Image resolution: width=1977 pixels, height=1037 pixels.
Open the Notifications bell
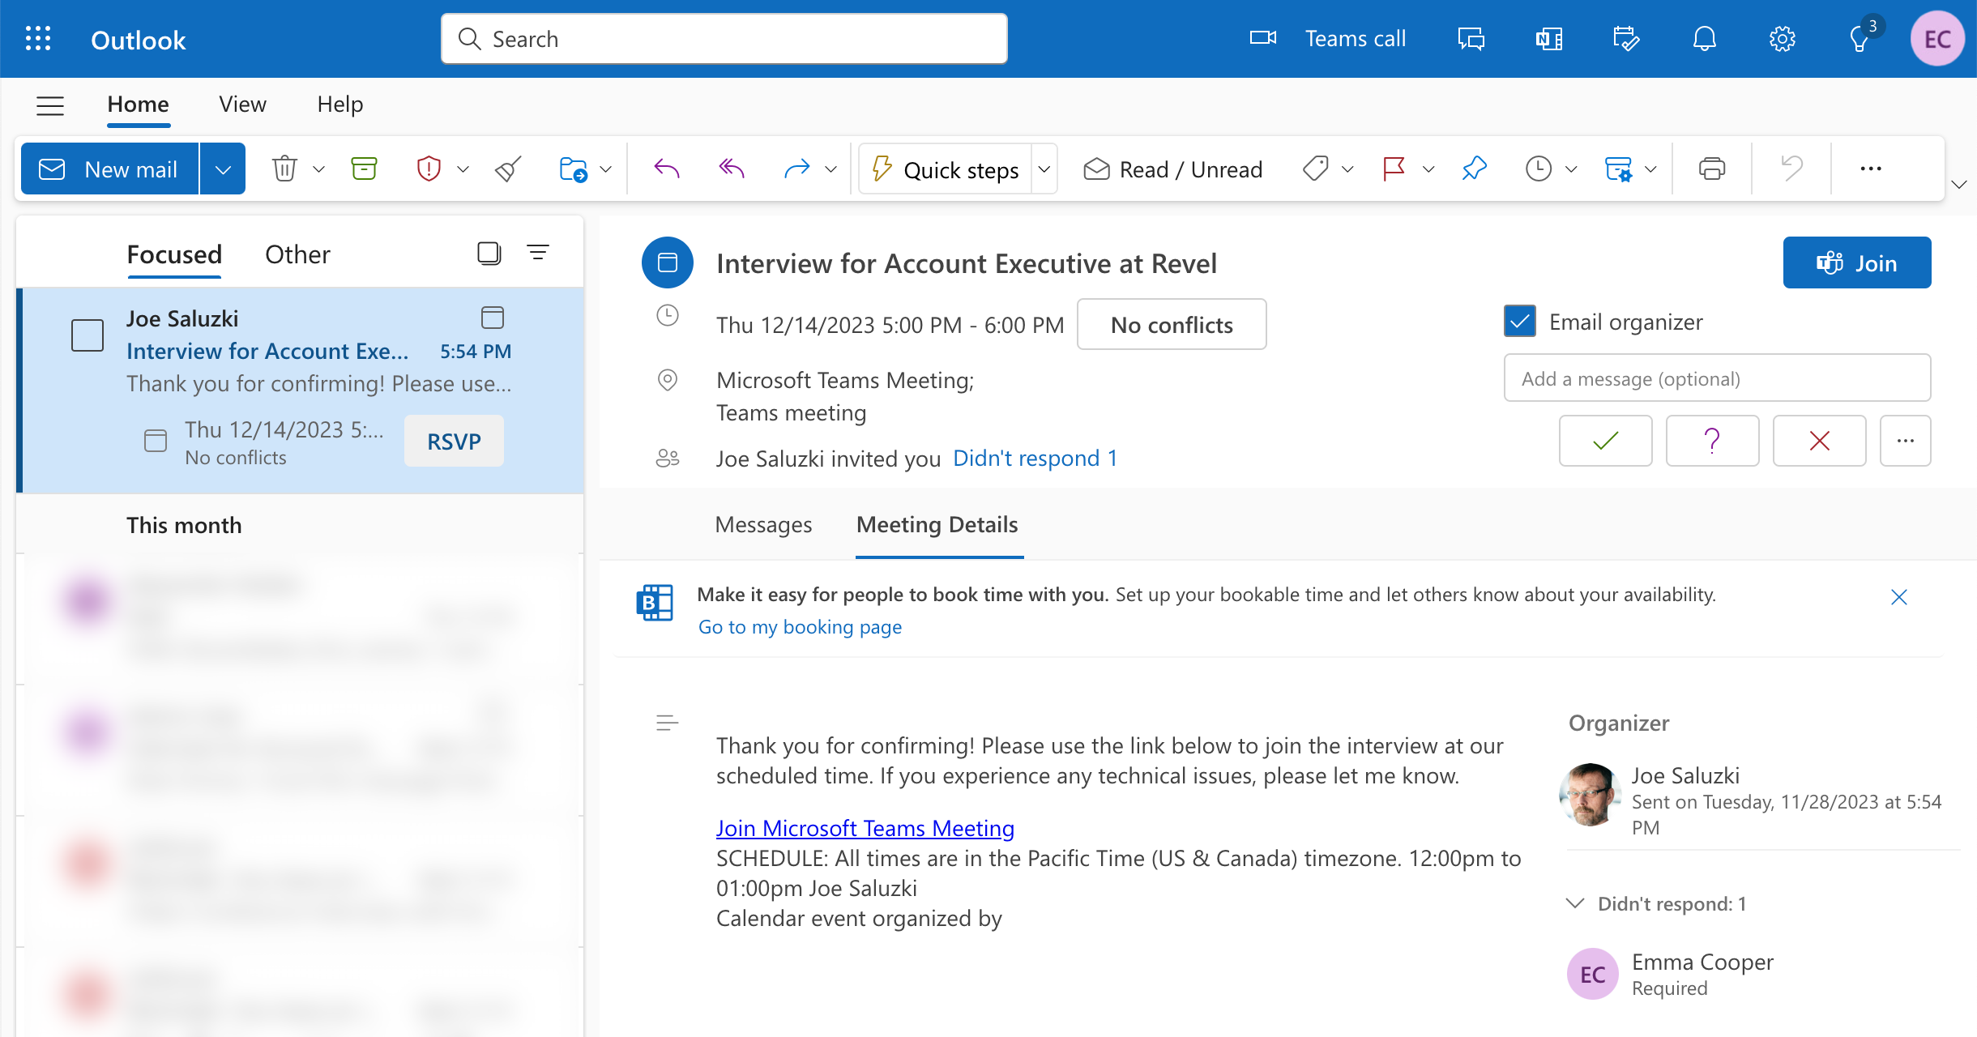[x=1705, y=39]
